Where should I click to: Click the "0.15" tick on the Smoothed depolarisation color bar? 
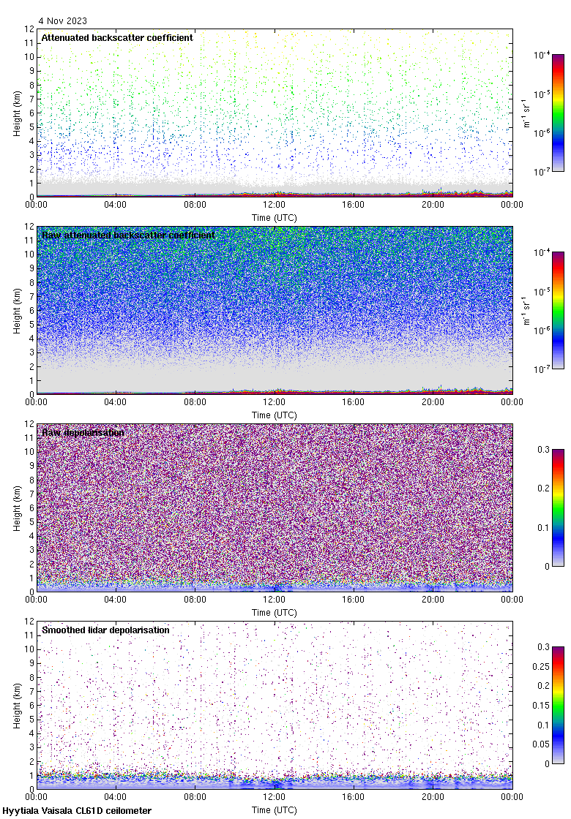[x=541, y=705]
